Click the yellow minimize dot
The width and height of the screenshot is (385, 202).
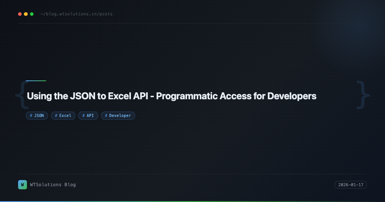pos(26,14)
